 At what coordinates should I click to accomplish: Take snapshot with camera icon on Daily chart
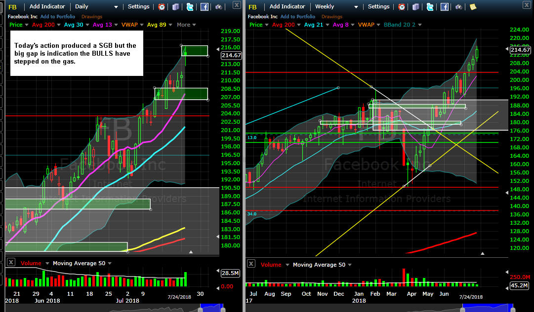click(219, 7)
